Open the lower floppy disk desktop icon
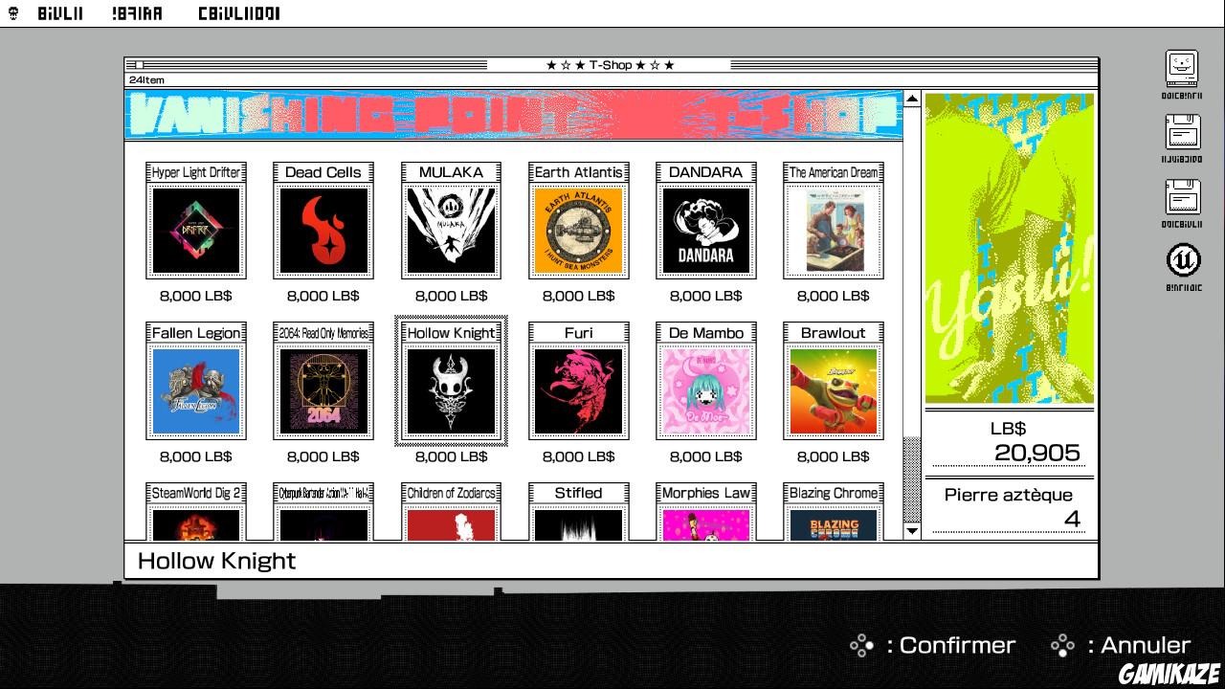Screen dimensions: 1225x689 pyautogui.click(x=1182, y=197)
